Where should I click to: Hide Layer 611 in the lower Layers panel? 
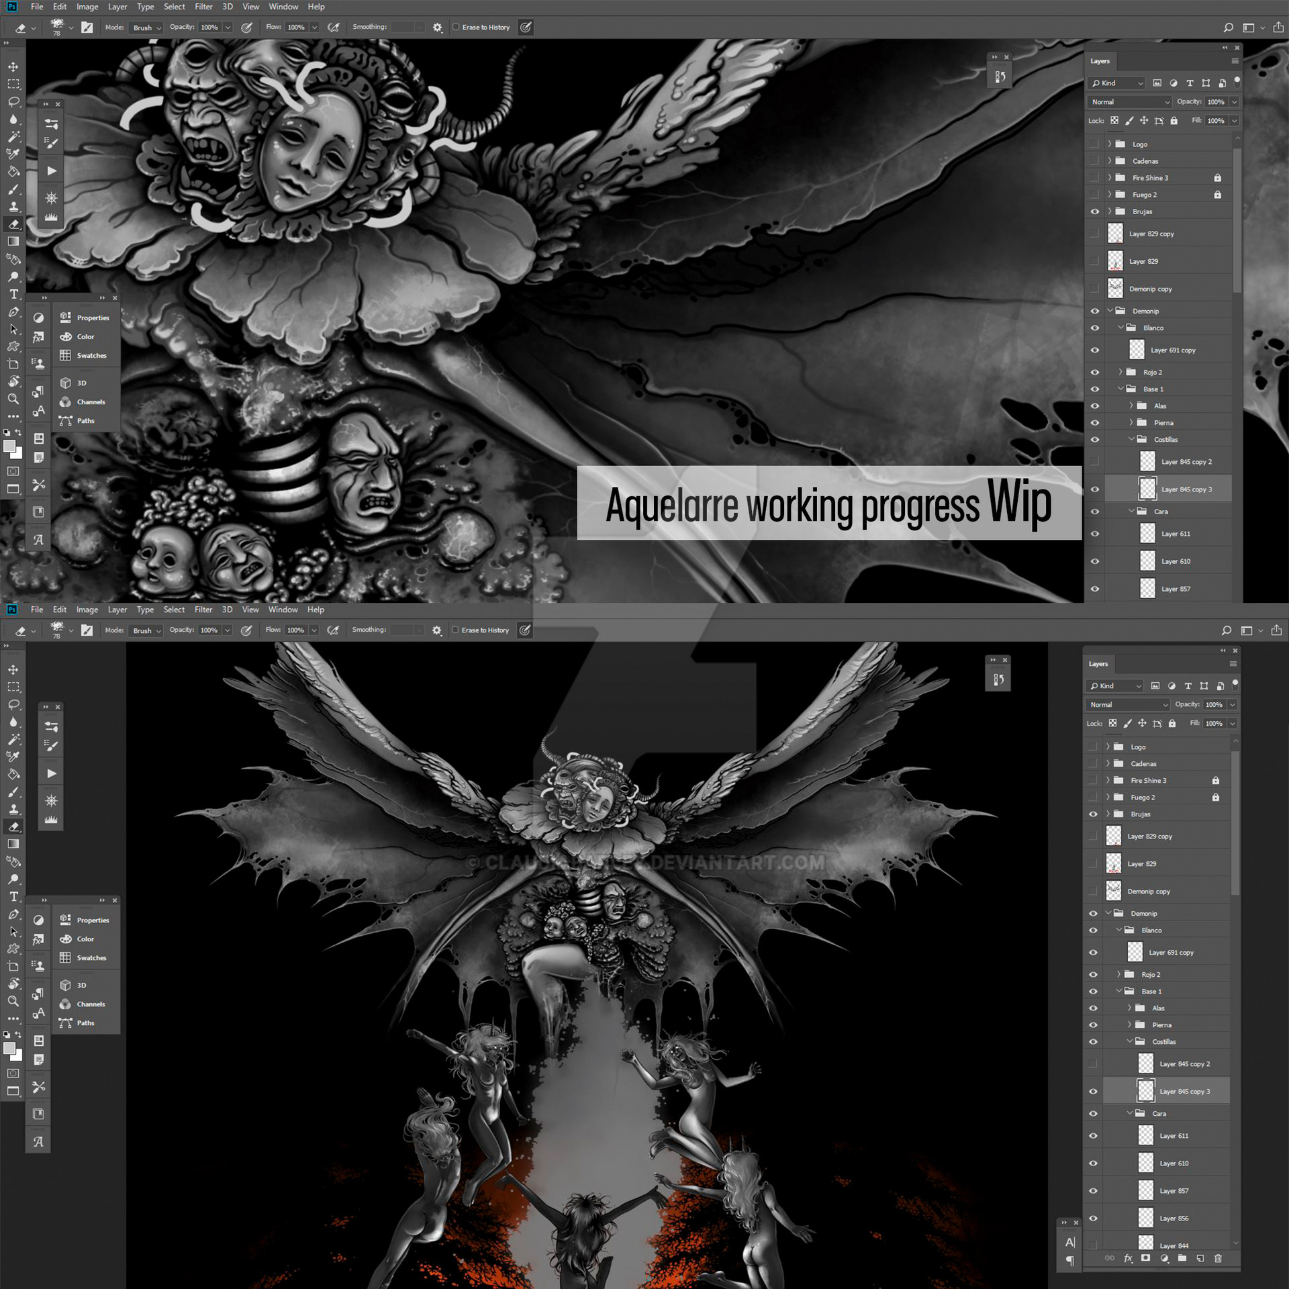click(x=1093, y=1136)
